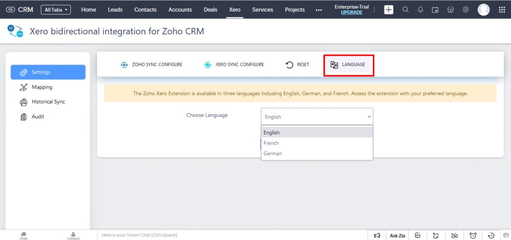Open the Leads tab
This screenshot has height=240, width=511.
[115, 10]
